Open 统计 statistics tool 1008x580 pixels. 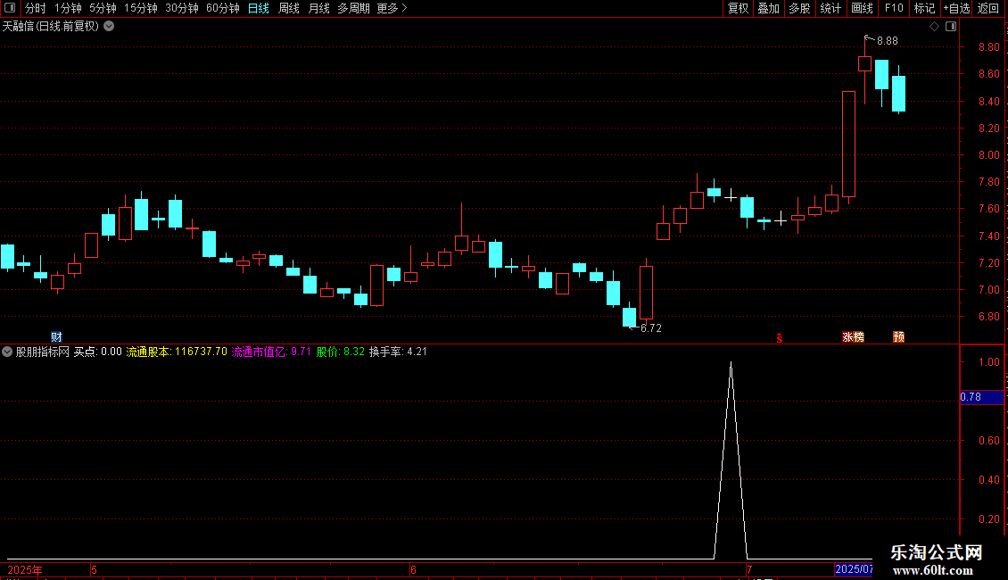tap(830, 8)
